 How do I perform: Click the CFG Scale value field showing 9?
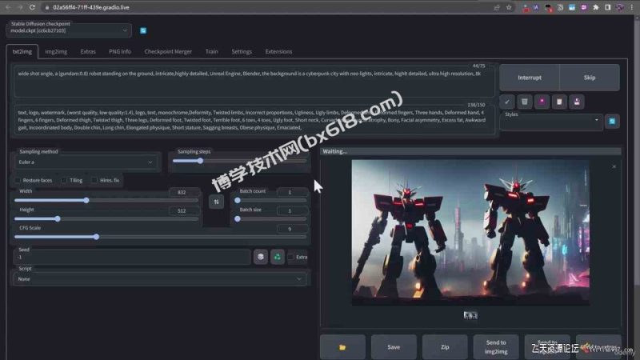click(291, 229)
